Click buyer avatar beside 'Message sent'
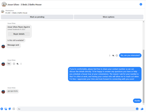Viewport: 146px width, 112px height. pyautogui.click(x=3, y=46)
